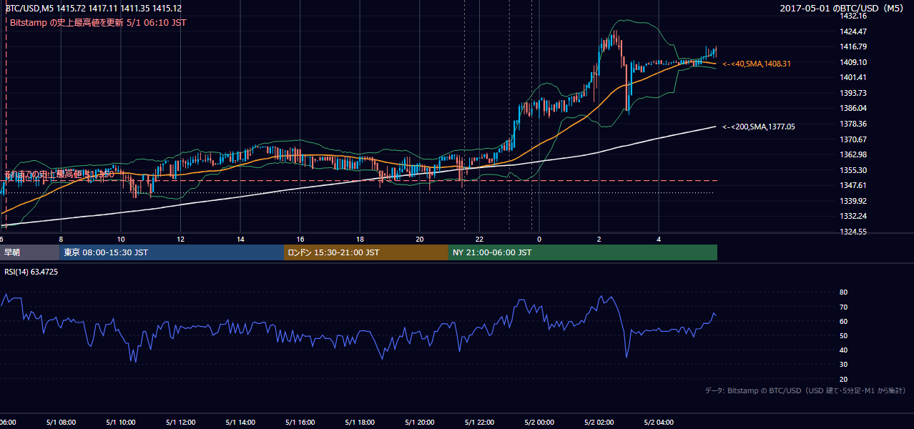Click price axis value 1424.47
The width and height of the screenshot is (914, 429).
[x=852, y=31]
